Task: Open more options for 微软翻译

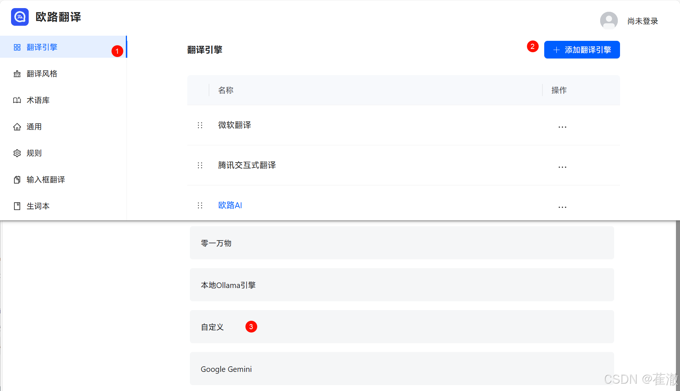Action: click(562, 127)
